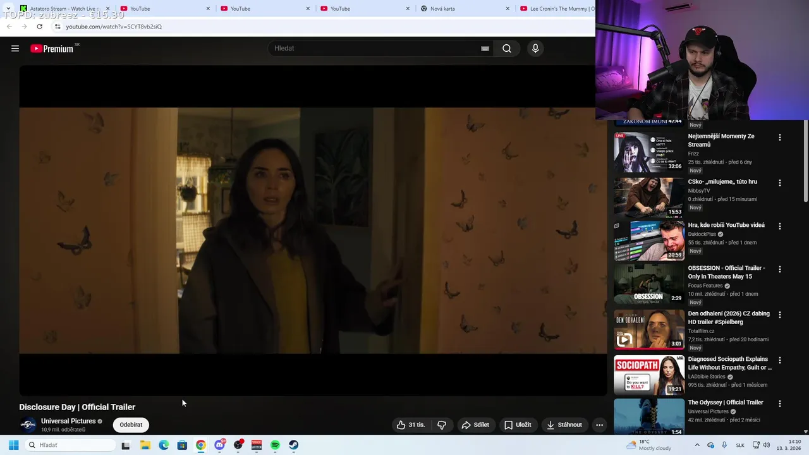Click the Disclosure Day | Official Trailer title
Image resolution: width=809 pixels, height=455 pixels.
click(x=77, y=407)
